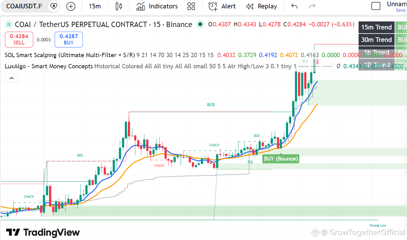This screenshot has height=240, width=407.
Task: Click the redo arrow icon
Action: point(312,6)
